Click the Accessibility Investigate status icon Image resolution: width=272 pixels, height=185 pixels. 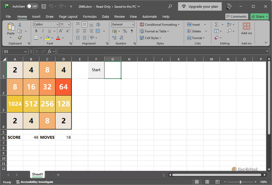[x=18, y=182]
